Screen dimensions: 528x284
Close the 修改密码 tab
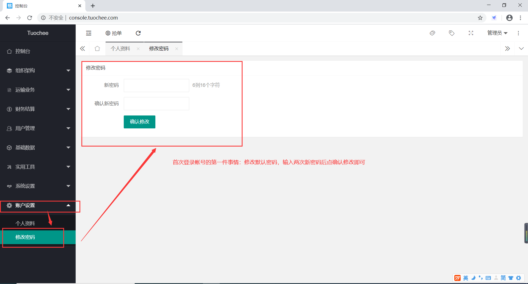177,49
